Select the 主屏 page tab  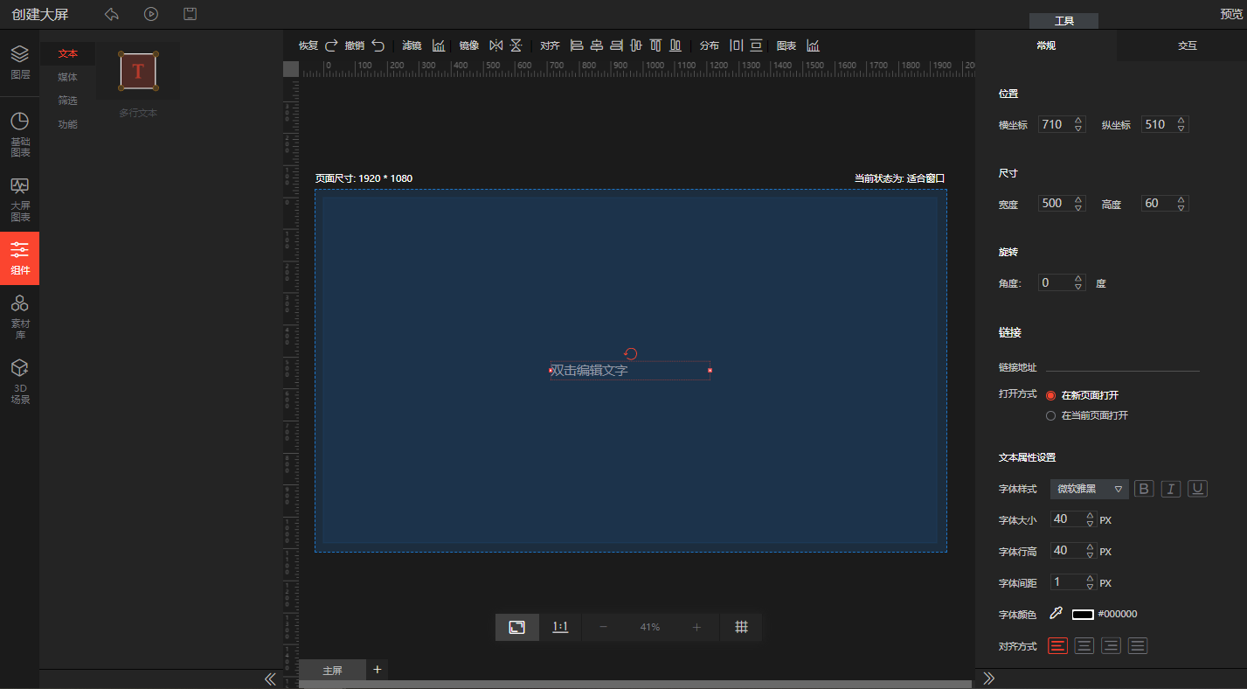(332, 671)
